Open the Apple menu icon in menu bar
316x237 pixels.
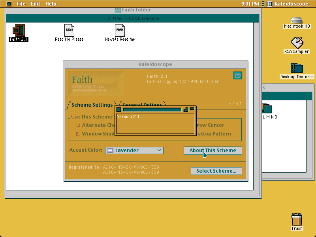tap(9, 4)
